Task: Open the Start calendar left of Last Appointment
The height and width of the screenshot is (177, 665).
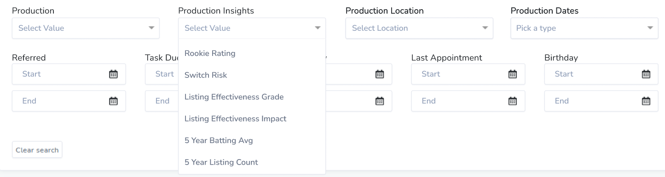Action: tap(380, 74)
